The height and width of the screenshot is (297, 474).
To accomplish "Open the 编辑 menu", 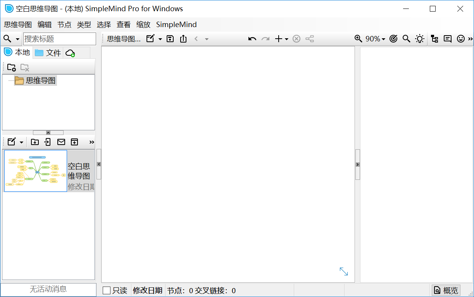I will tap(45, 24).
